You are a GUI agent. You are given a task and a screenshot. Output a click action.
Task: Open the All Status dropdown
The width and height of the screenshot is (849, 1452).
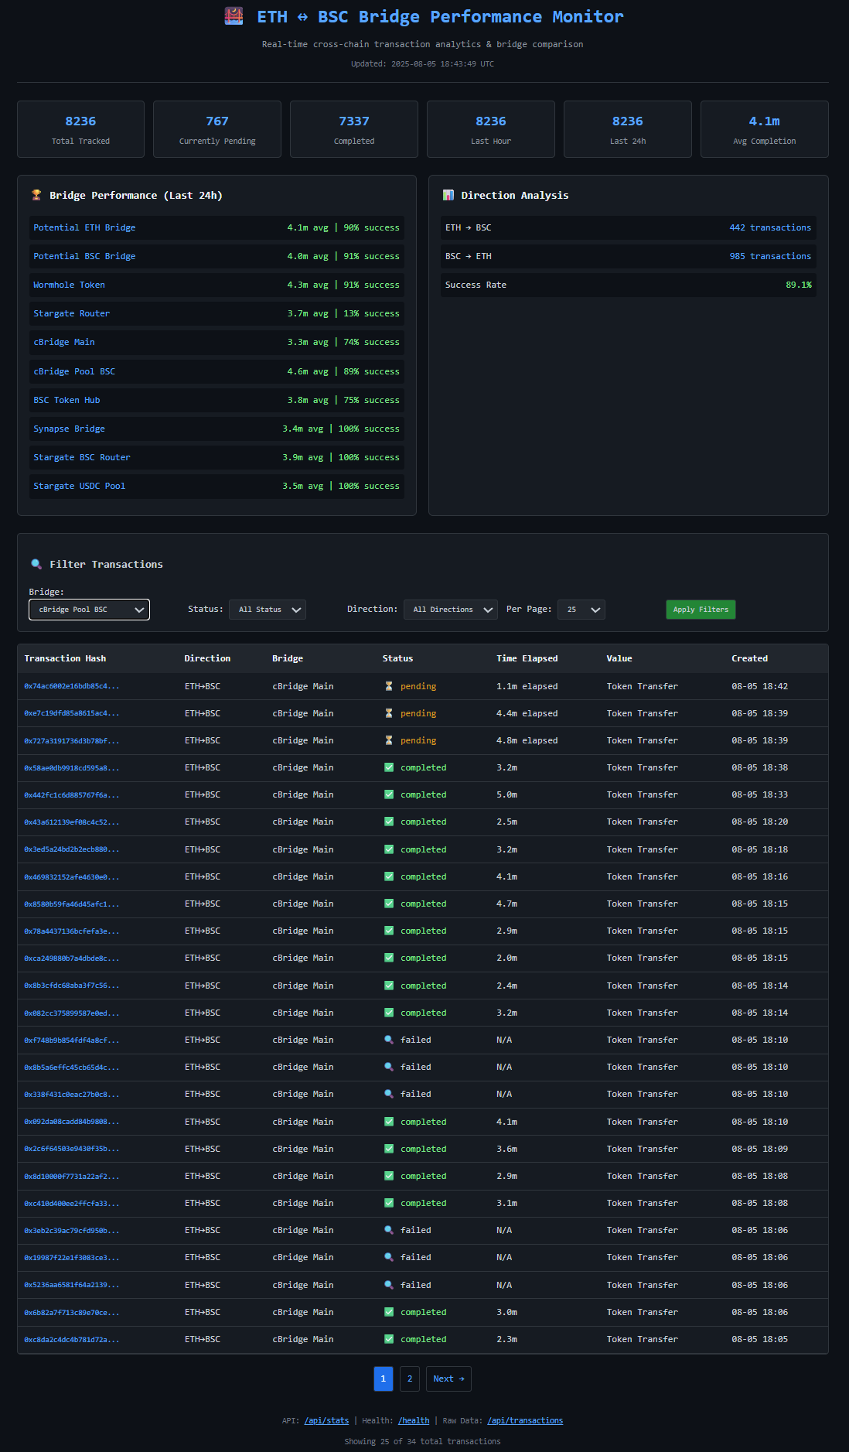pyautogui.click(x=268, y=610)
